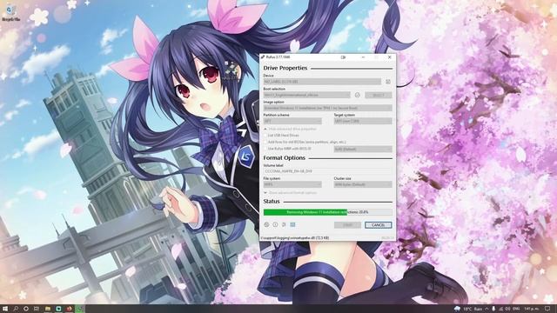The image size is (557, 313).
Task: Open Task View on taskbar
Action: point(37,309)
